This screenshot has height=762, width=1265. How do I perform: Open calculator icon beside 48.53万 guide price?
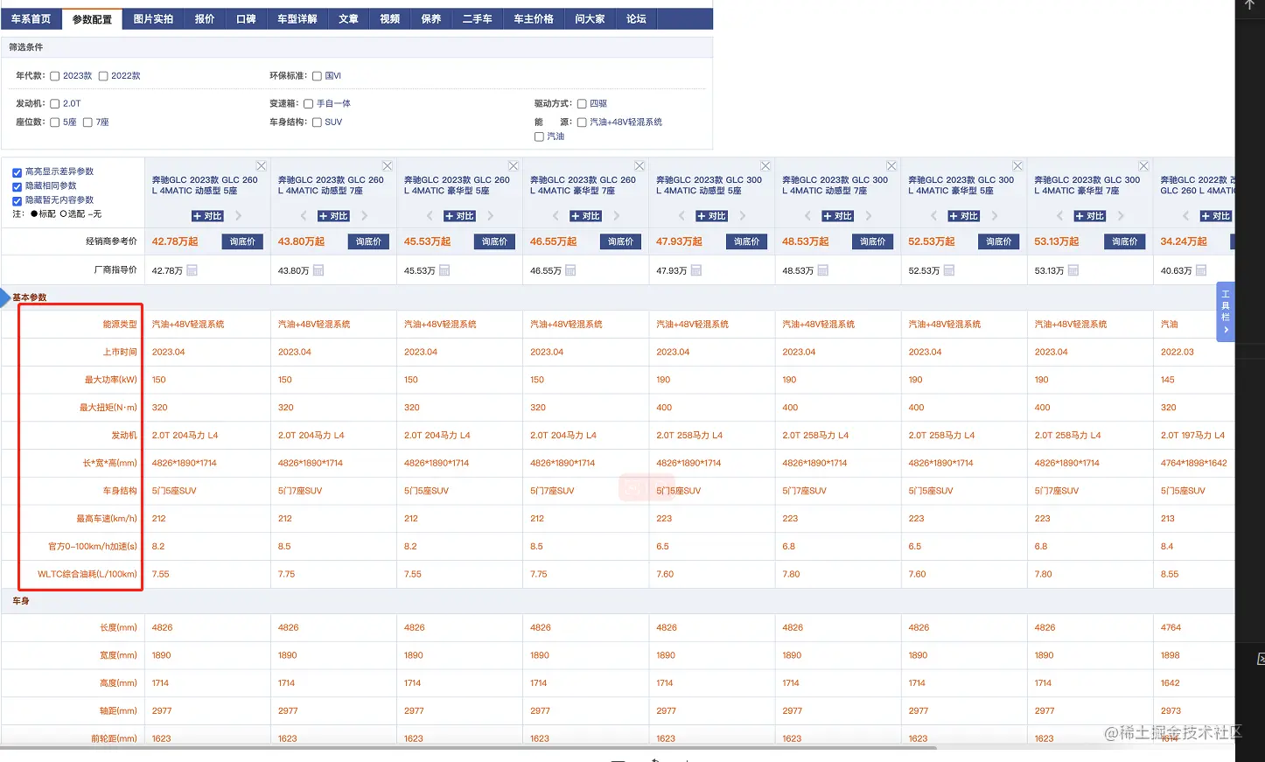coord(822,270)
